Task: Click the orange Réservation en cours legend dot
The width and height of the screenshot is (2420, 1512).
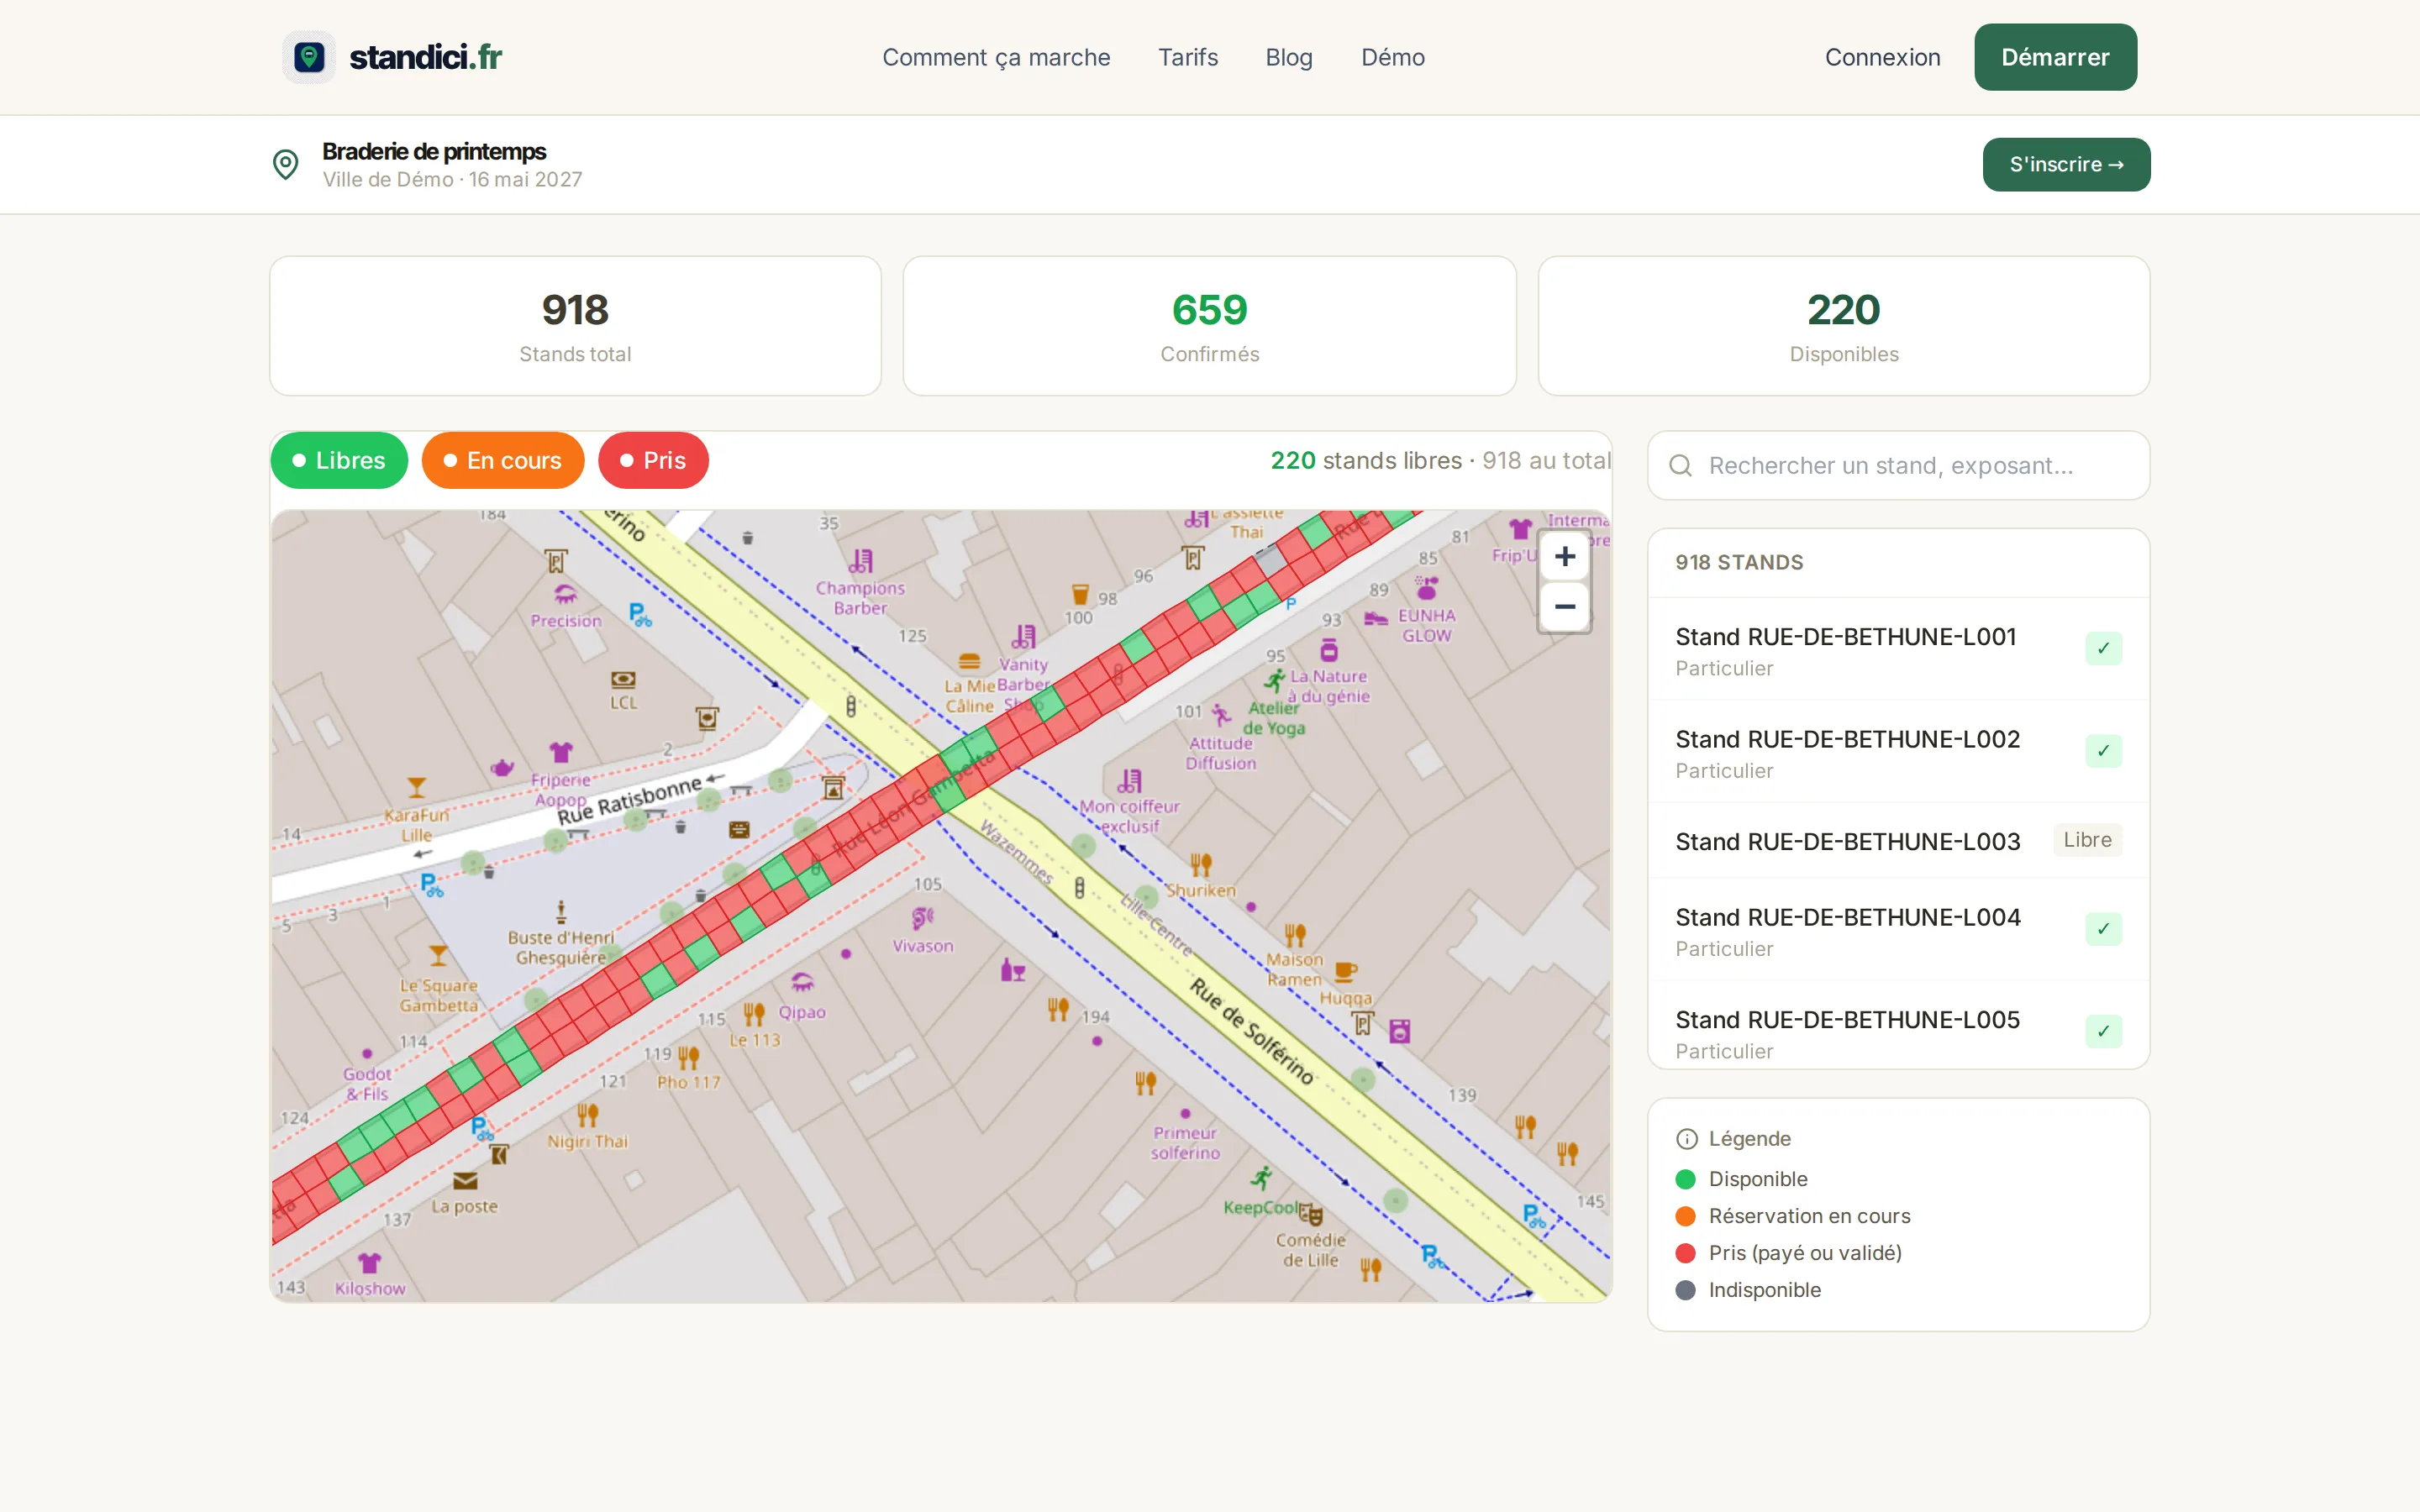Action: coord(1685,1216)
